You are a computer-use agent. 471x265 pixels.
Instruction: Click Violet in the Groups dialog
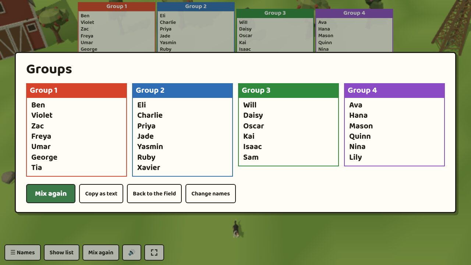[x=42, y=115]
